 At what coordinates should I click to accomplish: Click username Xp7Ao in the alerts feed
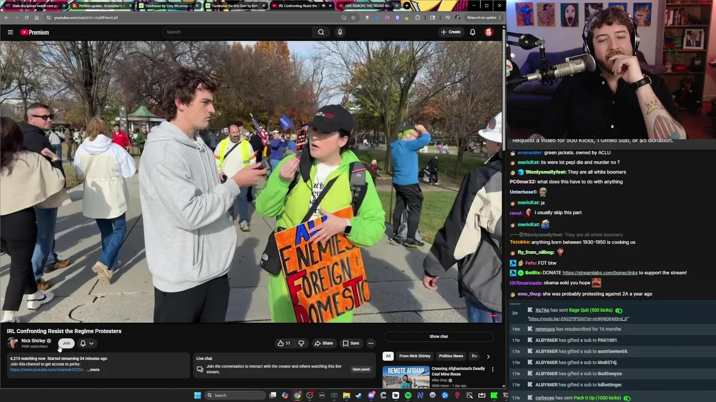[542, 310]
